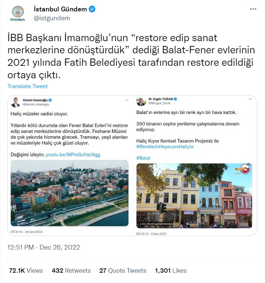This screenshot has width=265, height=283.
Task: View the Haliç aerial photo thumbnail
Action: 70,193
